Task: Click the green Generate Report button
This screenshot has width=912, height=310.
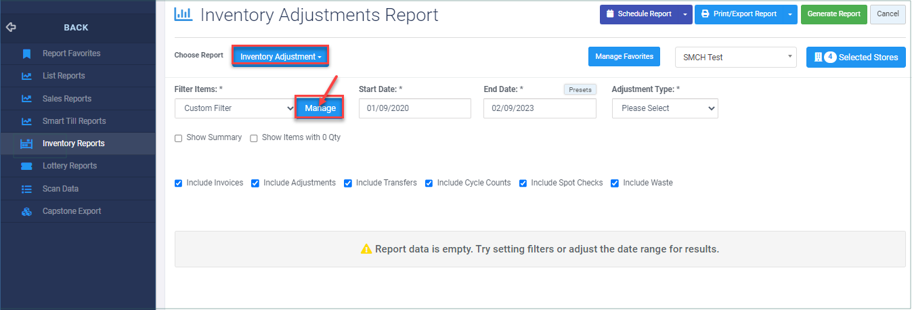Action: coord(833,14)
